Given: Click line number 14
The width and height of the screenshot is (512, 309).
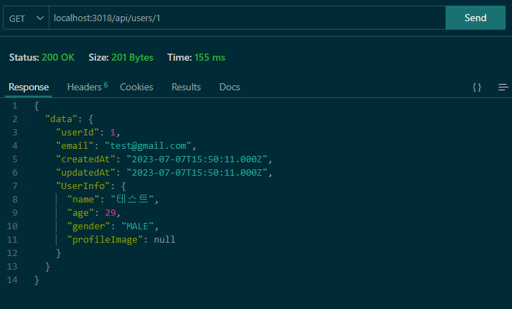Looking at the screenshot, I should 12,280.
